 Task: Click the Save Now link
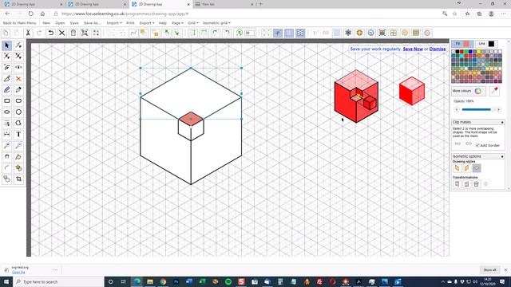click(x=413, y=49)
